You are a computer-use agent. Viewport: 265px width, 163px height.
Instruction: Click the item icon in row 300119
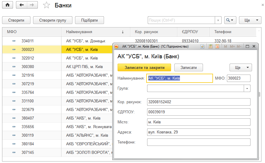(x=14, y=135)
